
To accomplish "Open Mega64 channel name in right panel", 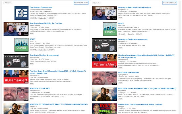I will pyautogui.click(x=121, y=91).
